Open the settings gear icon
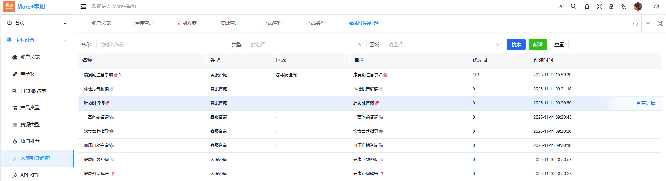Screen dimensions: 666x181 point(656,7)
